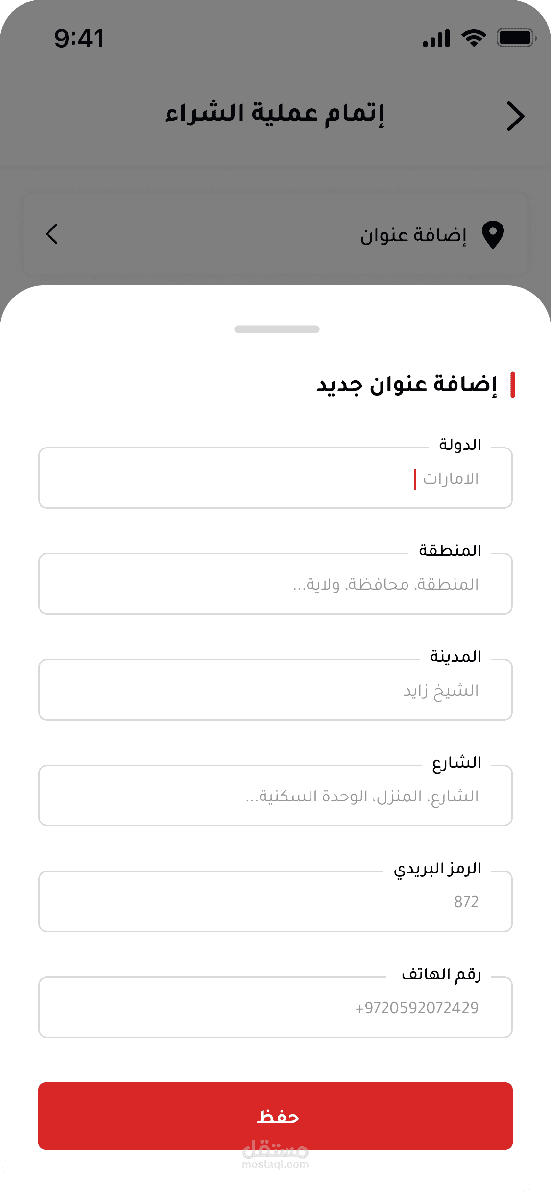
Task: Tap the Wi-Fi status icon
Action: [x=474, y=38]
